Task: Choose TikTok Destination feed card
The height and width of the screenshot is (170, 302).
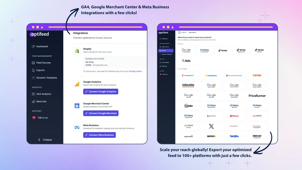Action: click(241, 50)
